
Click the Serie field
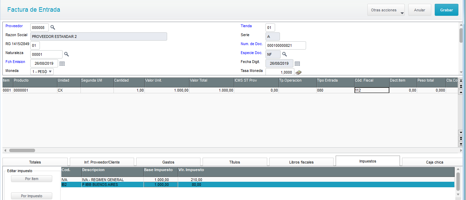click(x=273, y=36)
